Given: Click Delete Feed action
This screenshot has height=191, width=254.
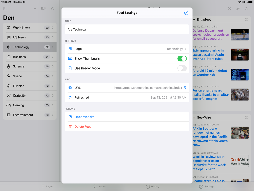Looking at the screenshot, I should [127, 127].
